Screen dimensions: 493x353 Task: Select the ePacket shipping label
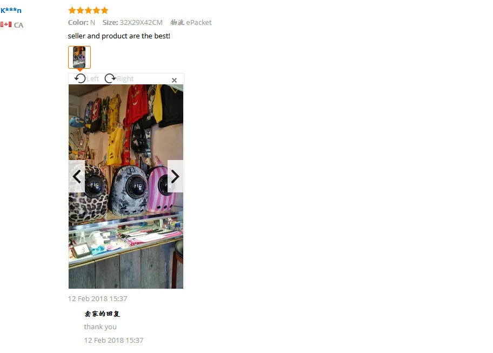coord(191,22)
